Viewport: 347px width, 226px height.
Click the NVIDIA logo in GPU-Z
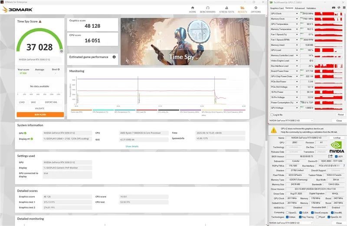[337, 147]
